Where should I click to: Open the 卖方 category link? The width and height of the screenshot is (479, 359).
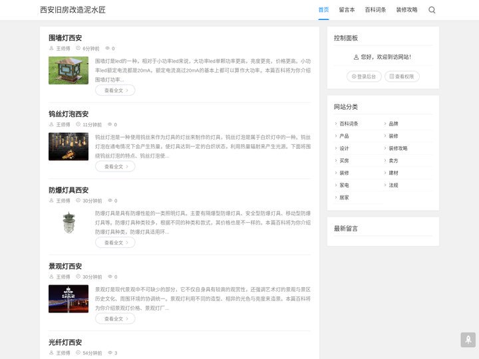pos(393,161)
